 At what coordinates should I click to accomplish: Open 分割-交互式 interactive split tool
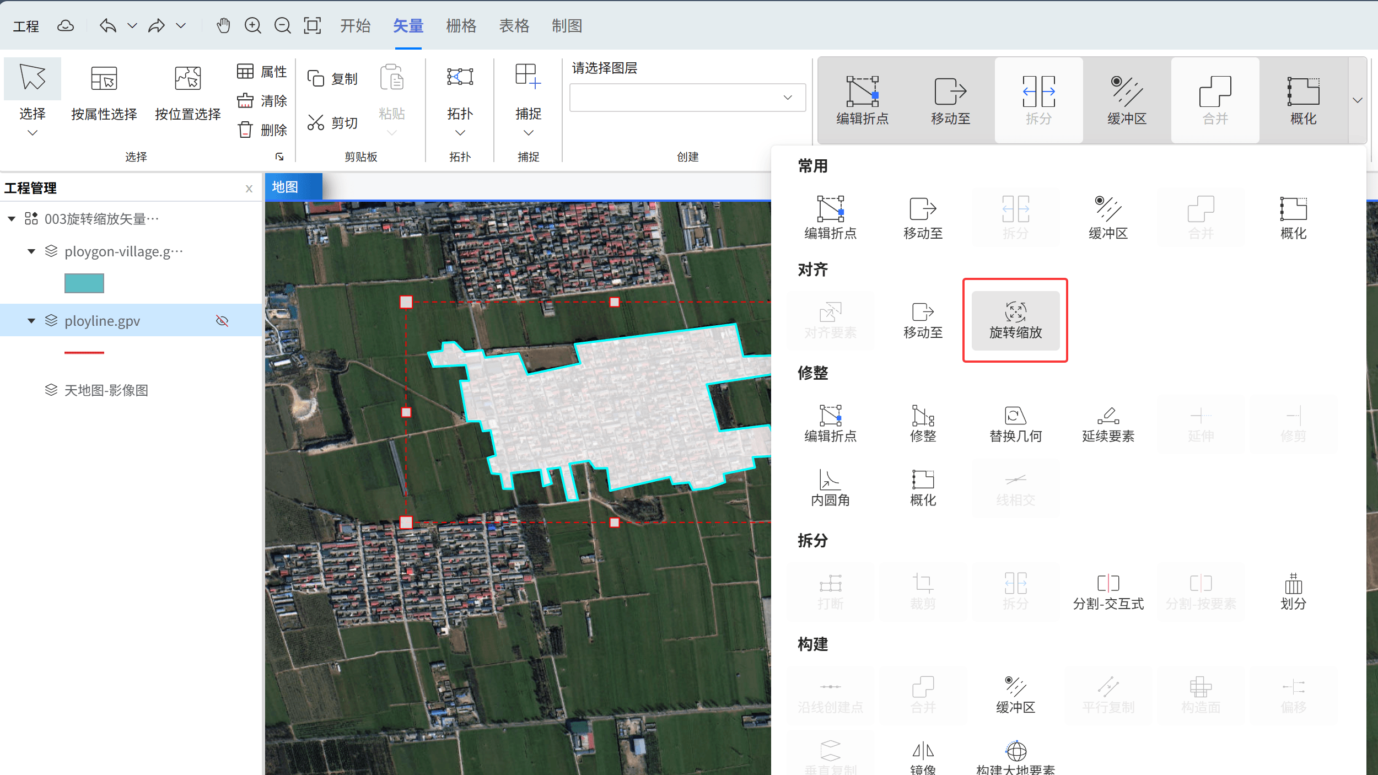pos(1108,591)
